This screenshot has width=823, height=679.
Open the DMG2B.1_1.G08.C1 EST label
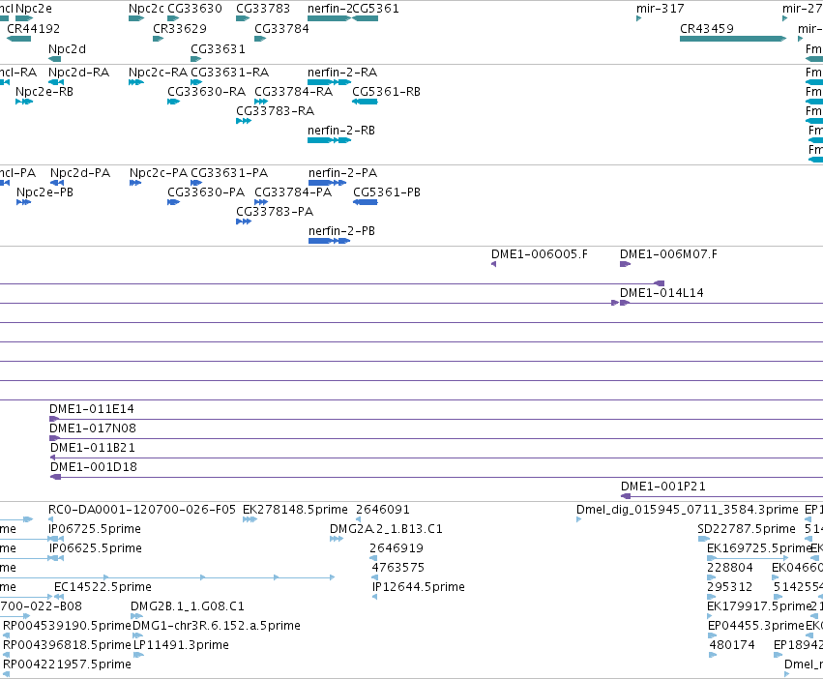point(188,606)
